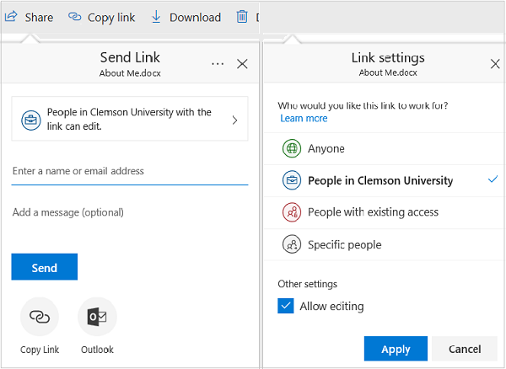Uncheck the Allow editing checkbox
This screenshot has width=506, height=369.
click(286, 306)
